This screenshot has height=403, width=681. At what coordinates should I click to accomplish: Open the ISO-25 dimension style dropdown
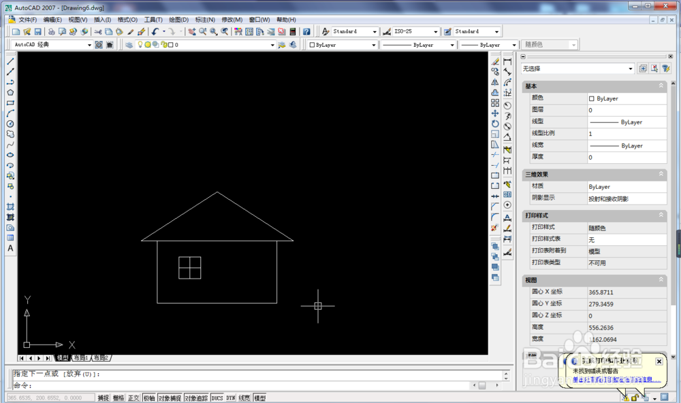(435, 32)
